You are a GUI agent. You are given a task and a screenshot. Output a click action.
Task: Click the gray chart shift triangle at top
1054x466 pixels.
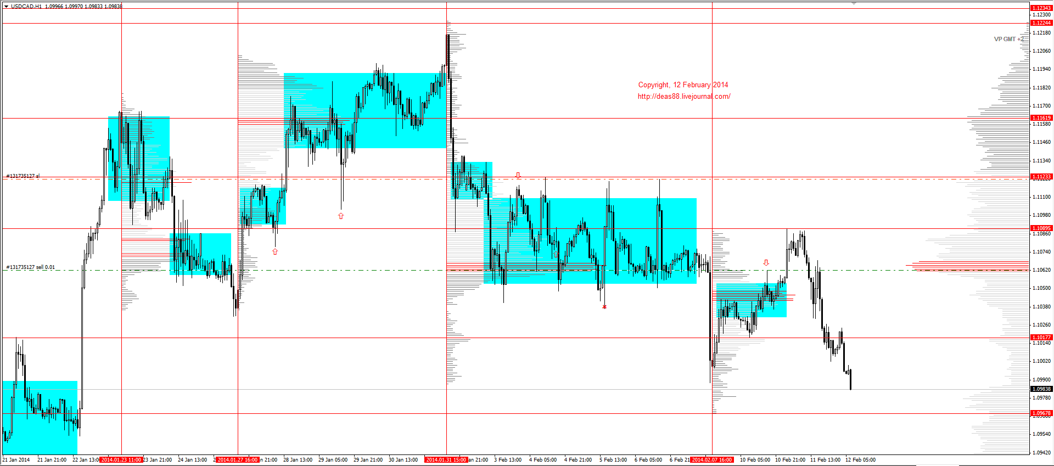tap(854, 3)
